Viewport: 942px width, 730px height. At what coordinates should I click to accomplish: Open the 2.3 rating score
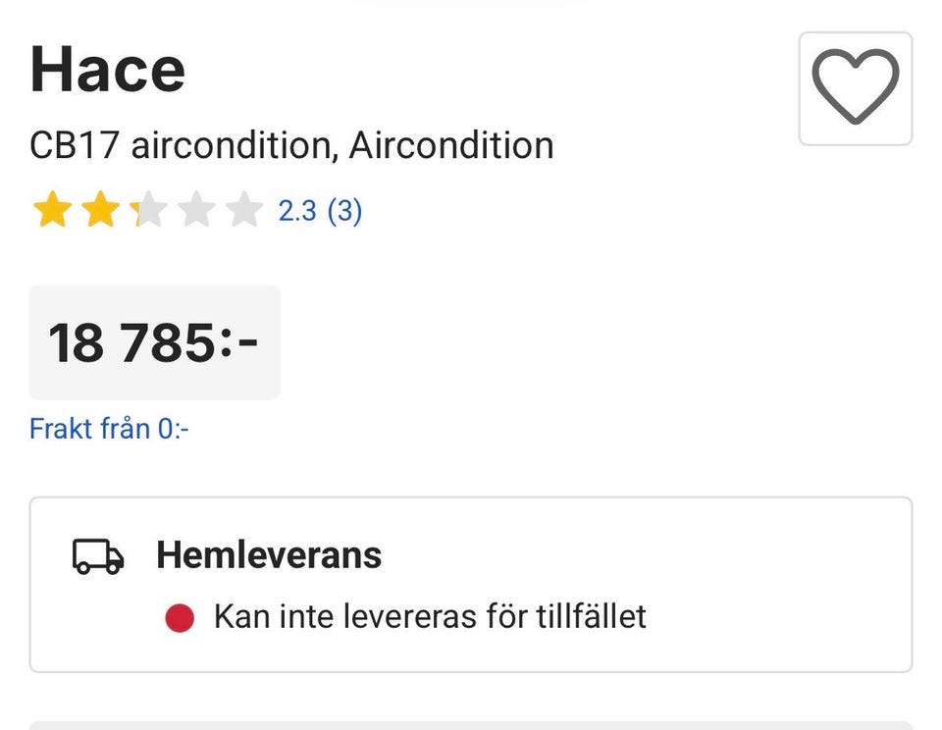[x=297, y=211]
